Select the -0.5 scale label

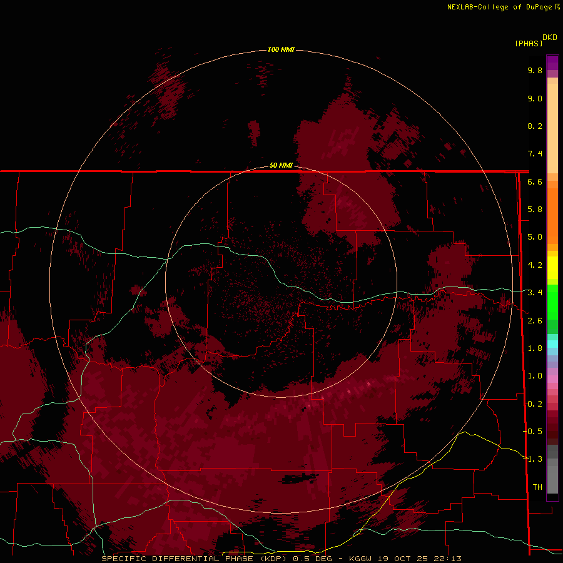coord(533,431)
